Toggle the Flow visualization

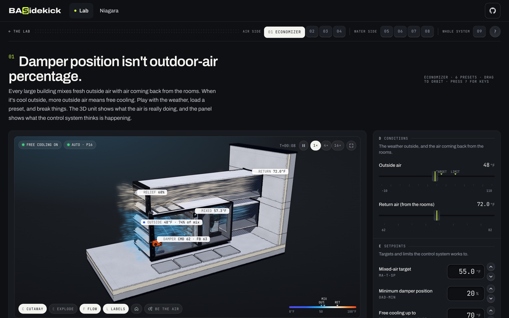[90, 309]
